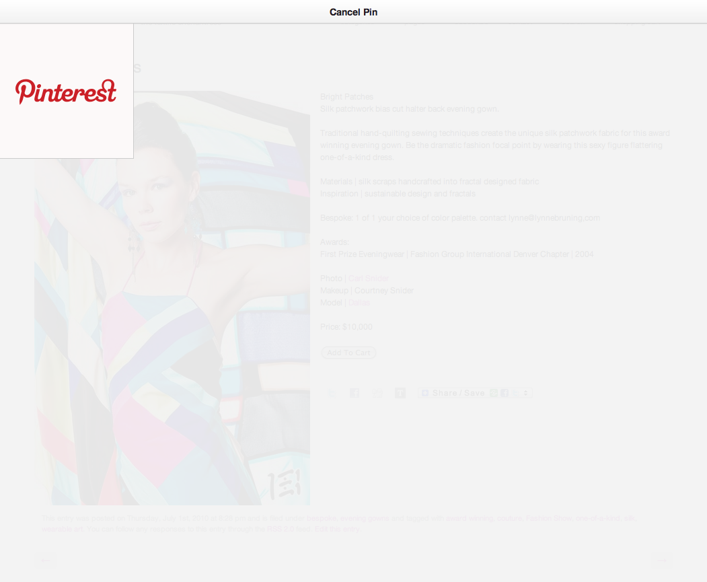This screenshot has height=582, width=707.
Task: Click the green share icon in Share/Save
Action: [x=493, y=392]
